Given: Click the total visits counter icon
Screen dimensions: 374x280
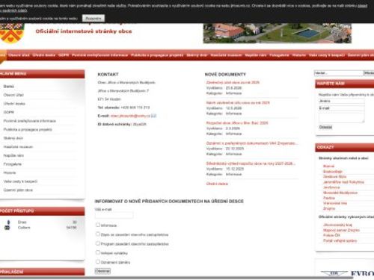Looking at the screenshot, I should [7, 228].
